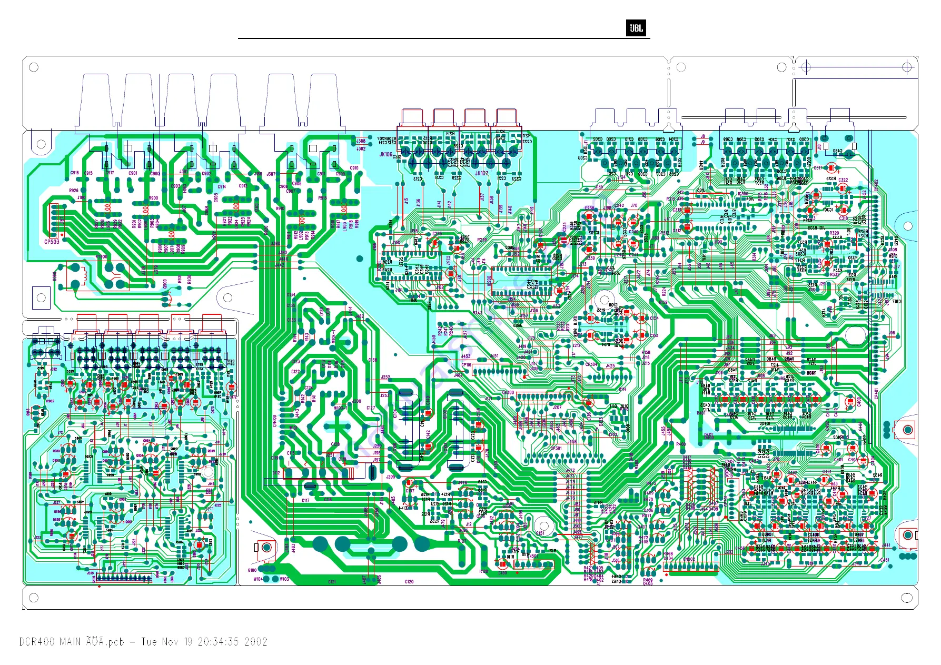Click the J205 jumper label

390,477
